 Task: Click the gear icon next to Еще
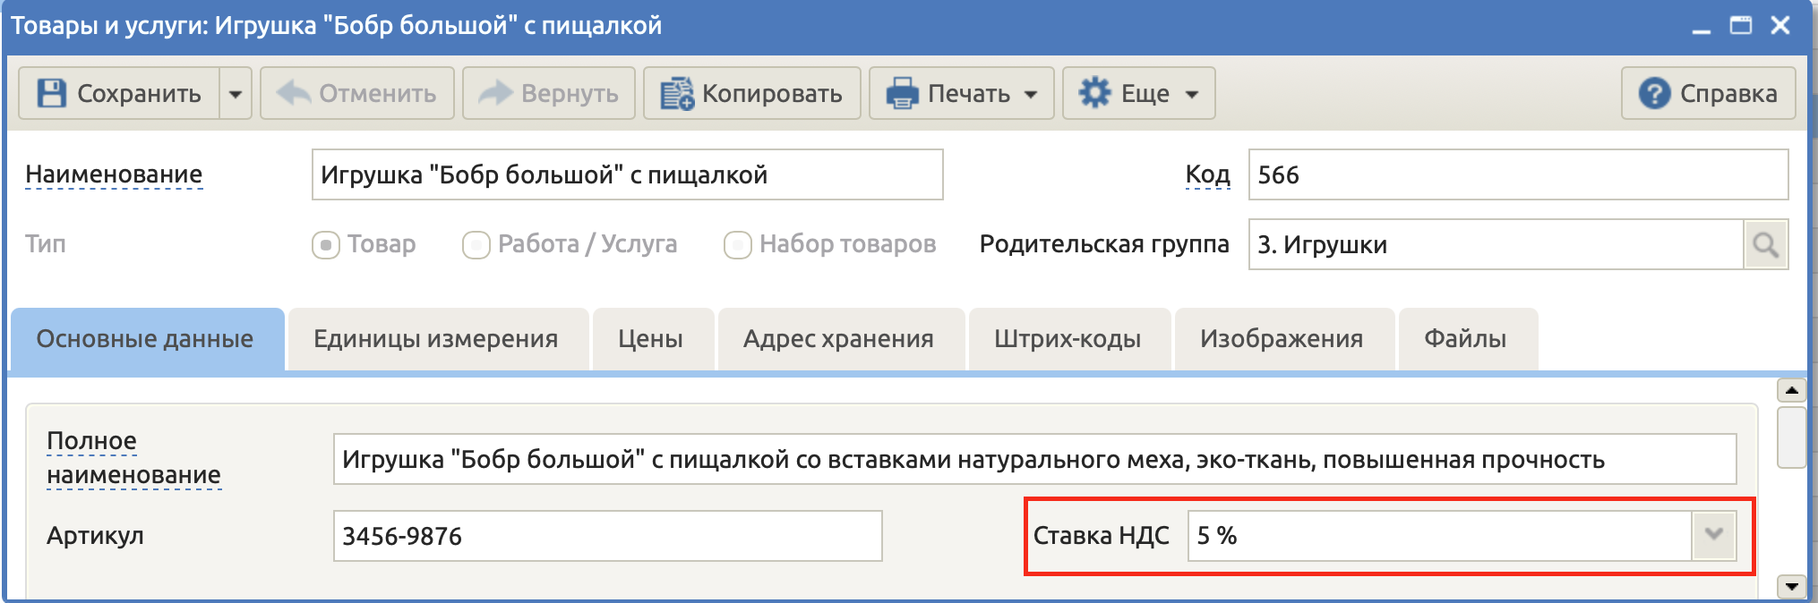(1094, 92)
